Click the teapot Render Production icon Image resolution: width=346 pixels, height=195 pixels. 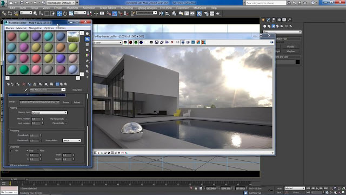coord(218,14)
